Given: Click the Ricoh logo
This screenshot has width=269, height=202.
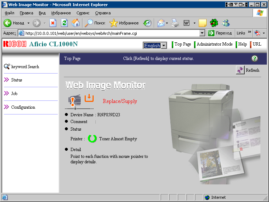Looking at the screenshot, I should click(15, 44).
